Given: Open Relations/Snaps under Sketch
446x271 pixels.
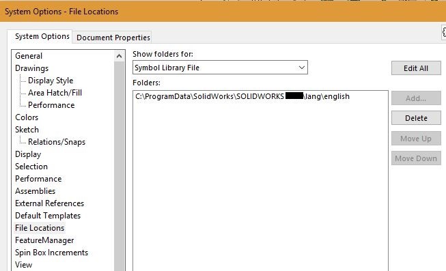Looking at the screenshot, I should click(x=57, y=141).
